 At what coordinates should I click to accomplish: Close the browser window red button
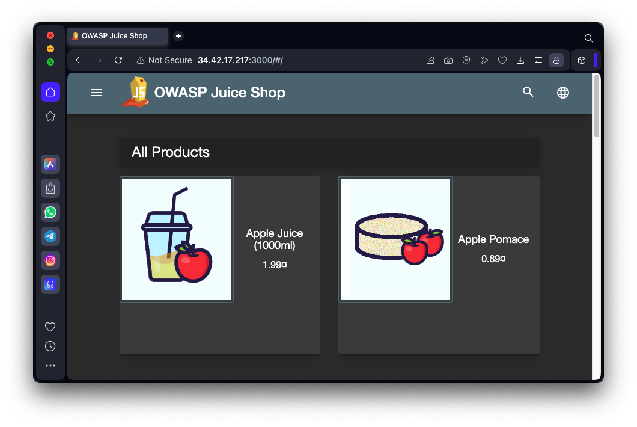[50, 35]
